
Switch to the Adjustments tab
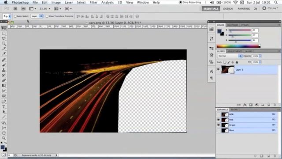pos(235,51)
